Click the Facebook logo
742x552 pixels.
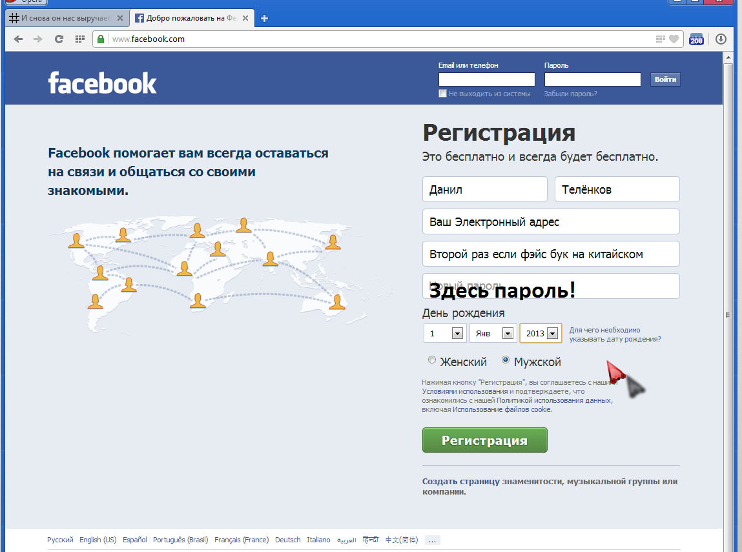102,83
